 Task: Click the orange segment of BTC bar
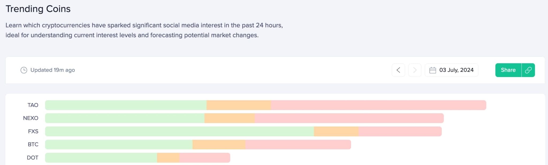point(219,144)
